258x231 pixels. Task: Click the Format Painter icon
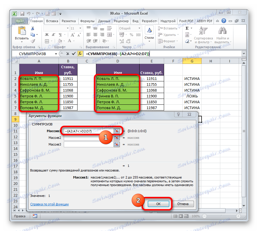(32, 41)
